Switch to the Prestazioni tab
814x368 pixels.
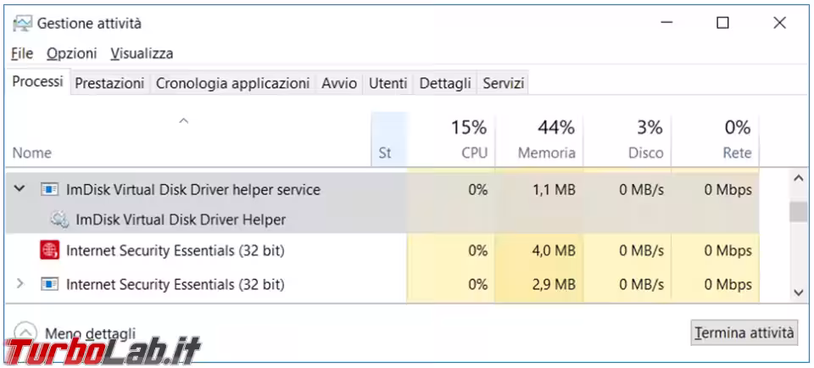(109, 83)
